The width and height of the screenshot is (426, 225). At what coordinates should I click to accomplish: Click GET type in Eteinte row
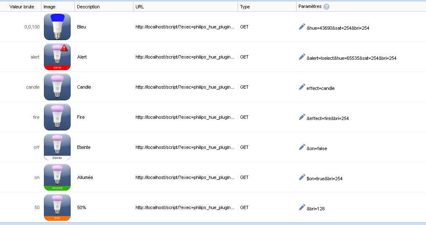coord(244,147)
